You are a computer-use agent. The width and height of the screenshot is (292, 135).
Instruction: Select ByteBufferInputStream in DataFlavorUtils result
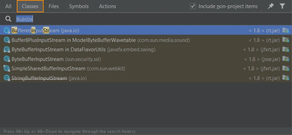click(x=146, y=49)
